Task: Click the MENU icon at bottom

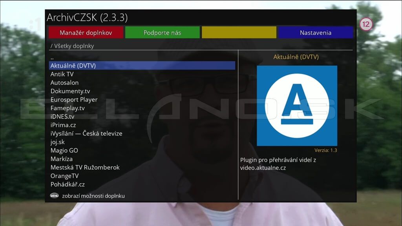Action: point(54,195)
